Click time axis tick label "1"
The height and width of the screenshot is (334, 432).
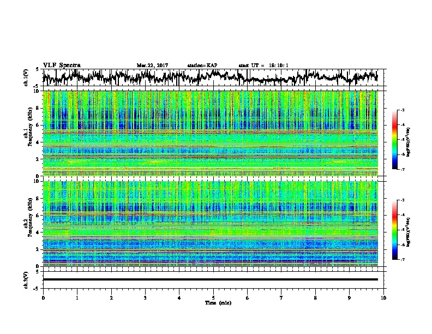[77, 297]
